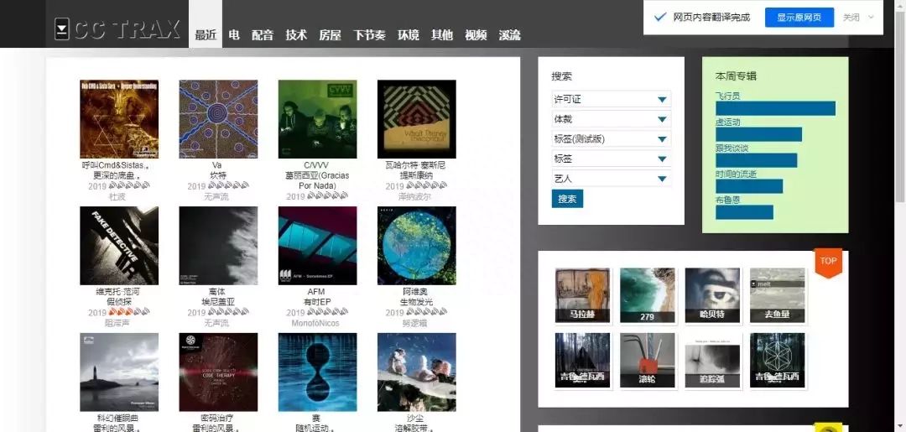Click the MonofóNicos label link

[x=315, y=324]
